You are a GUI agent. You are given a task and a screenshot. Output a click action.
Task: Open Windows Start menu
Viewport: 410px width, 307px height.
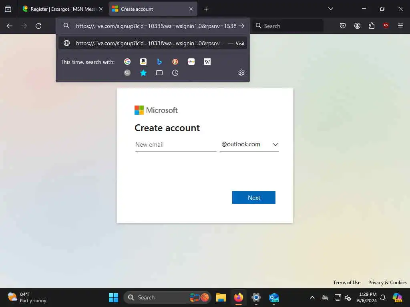[x=113, y=297]
